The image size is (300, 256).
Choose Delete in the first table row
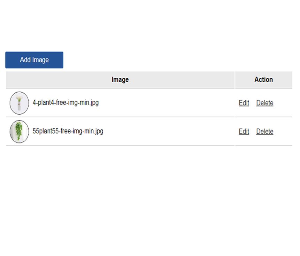264,103
